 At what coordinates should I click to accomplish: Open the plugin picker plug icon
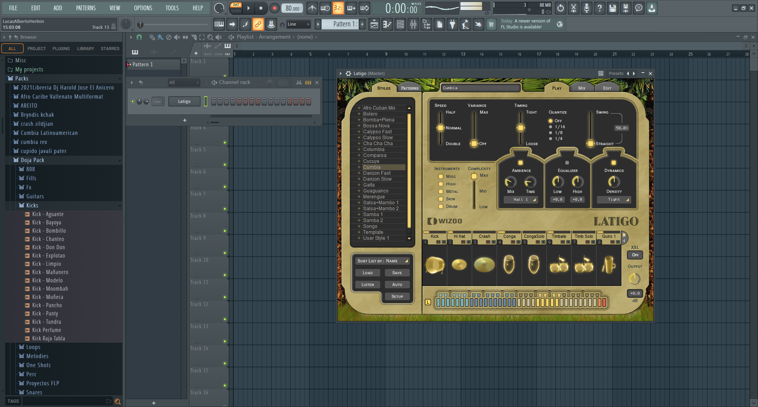(x=452, y=24)
